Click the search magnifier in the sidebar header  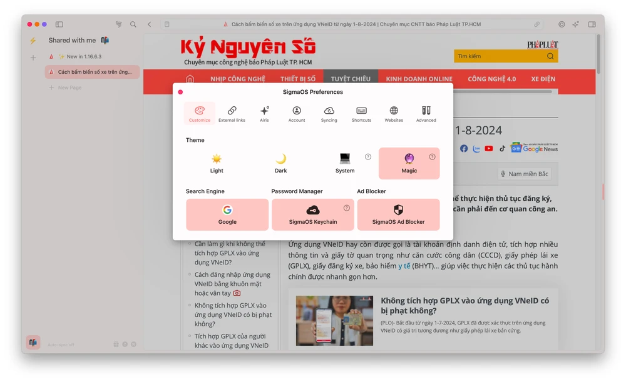[x=133, y=24]
